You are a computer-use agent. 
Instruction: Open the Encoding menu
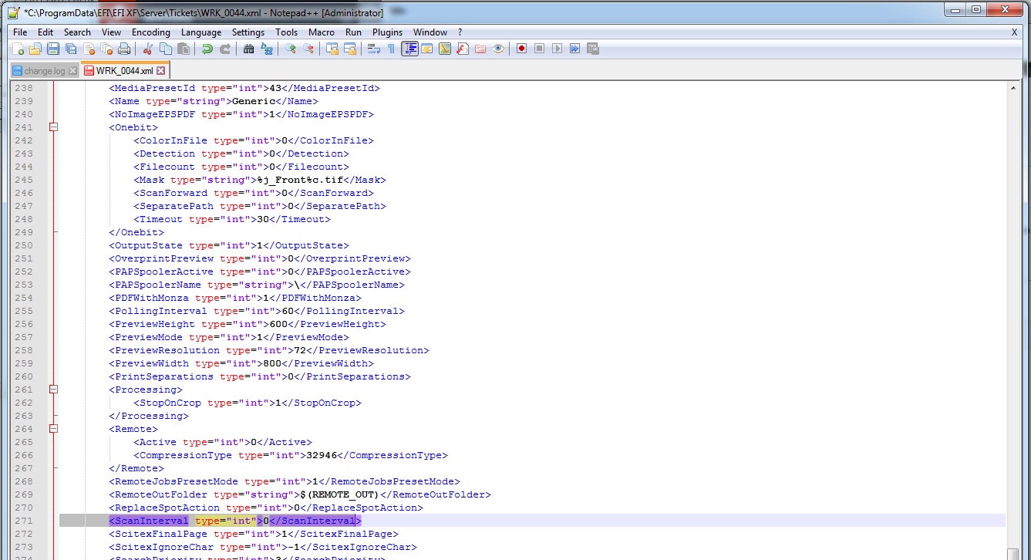click(x=150, y=32)
